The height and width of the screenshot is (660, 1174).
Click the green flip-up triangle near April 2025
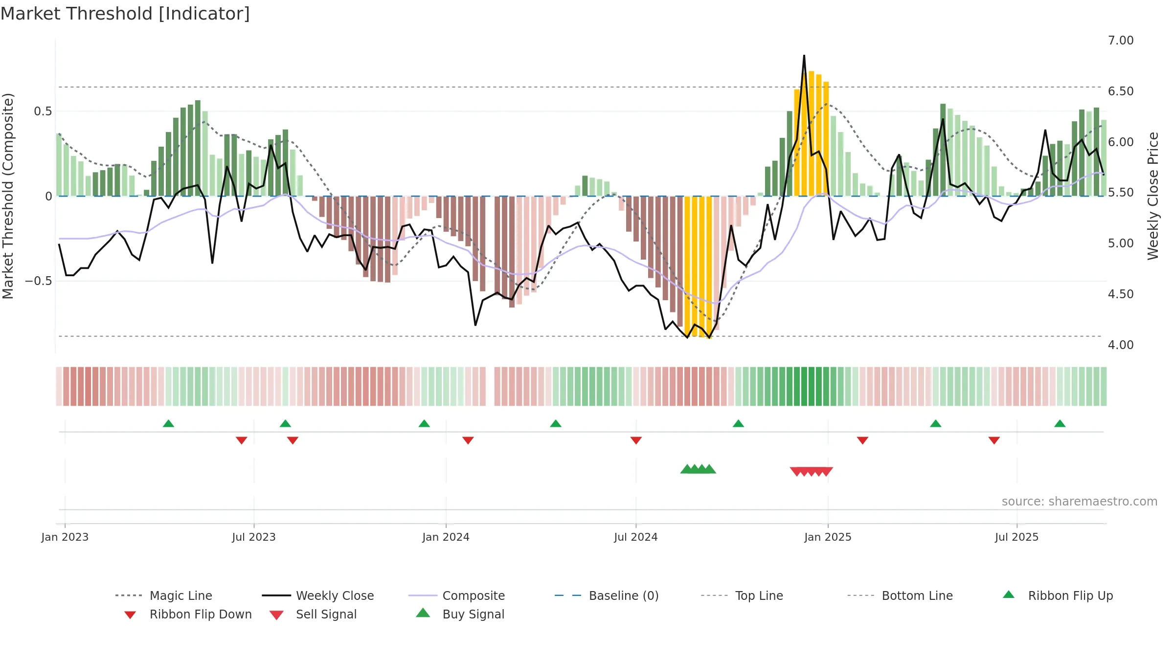pos(935,423)
